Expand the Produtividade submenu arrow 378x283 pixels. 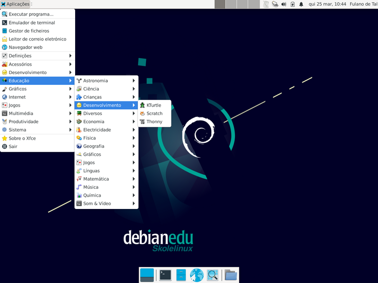[70, 122]
